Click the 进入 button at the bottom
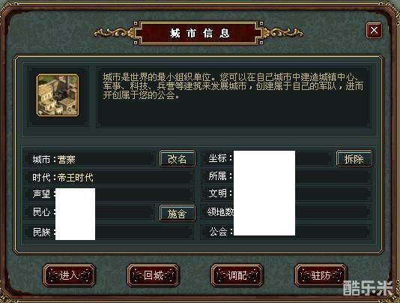Viewport: 400px width, 303px height. (69, 275)
